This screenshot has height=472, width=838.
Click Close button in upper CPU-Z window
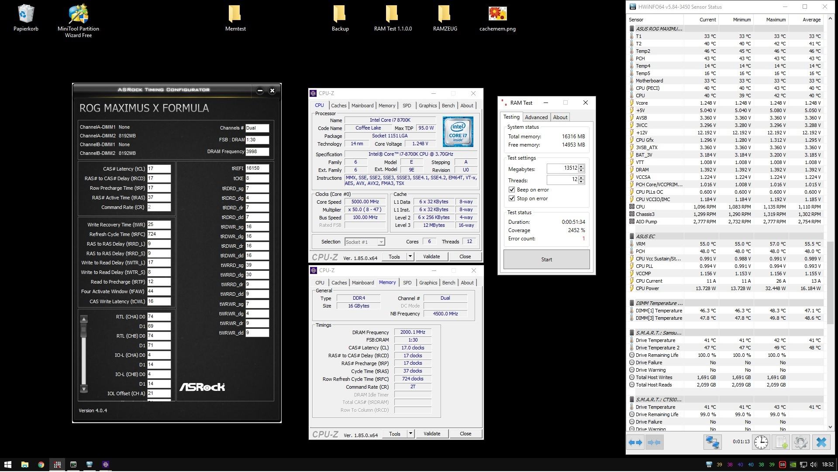[x=465, y=257]
